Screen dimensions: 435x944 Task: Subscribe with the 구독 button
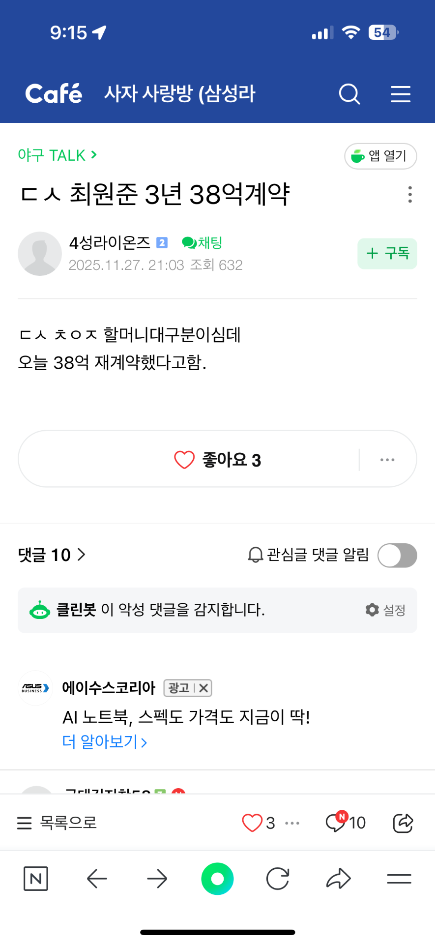tap(387, 254)
